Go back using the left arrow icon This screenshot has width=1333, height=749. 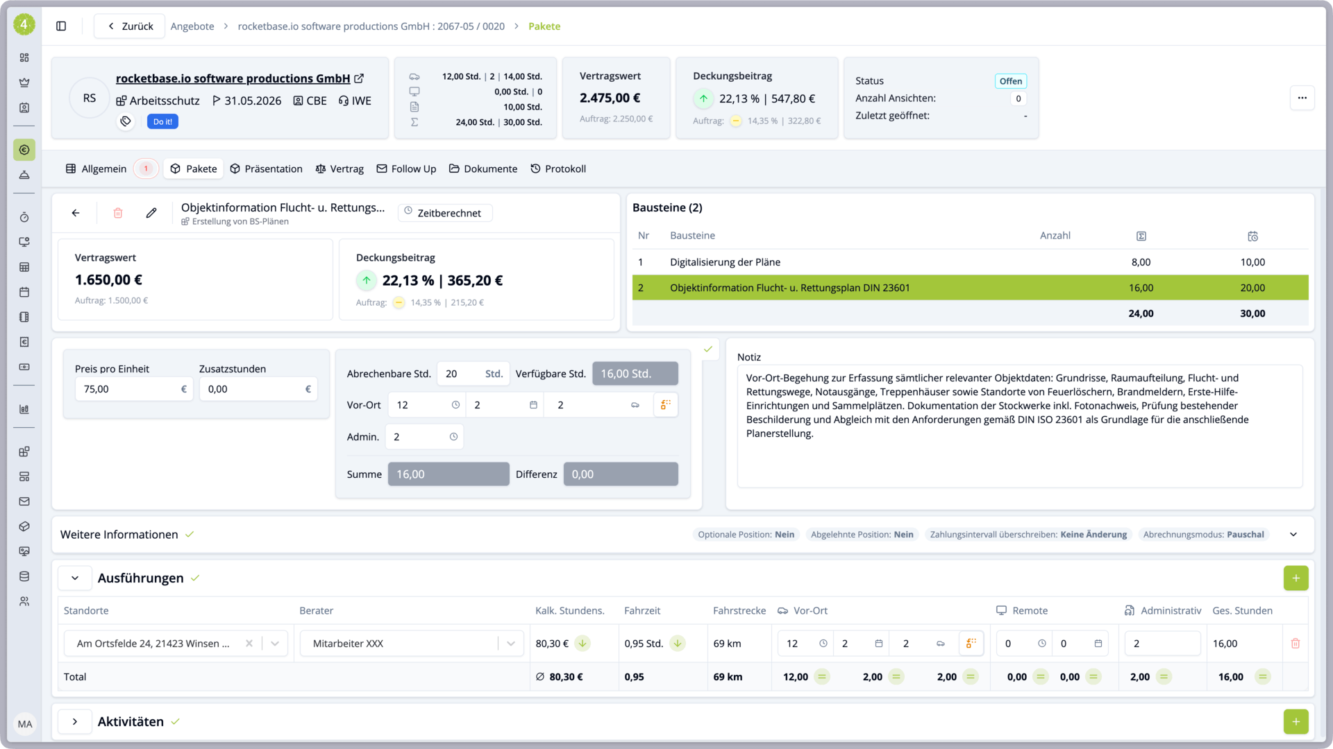76,213
